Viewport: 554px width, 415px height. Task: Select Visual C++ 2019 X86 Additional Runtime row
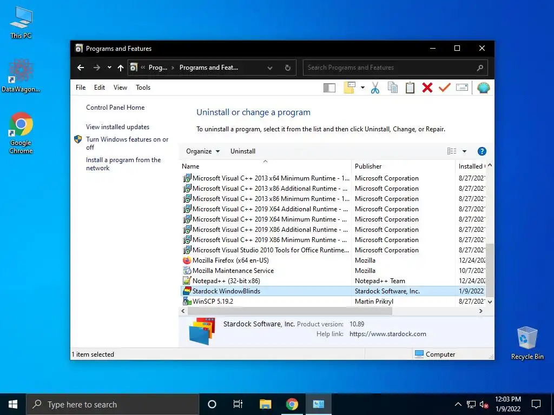[333, 229]
